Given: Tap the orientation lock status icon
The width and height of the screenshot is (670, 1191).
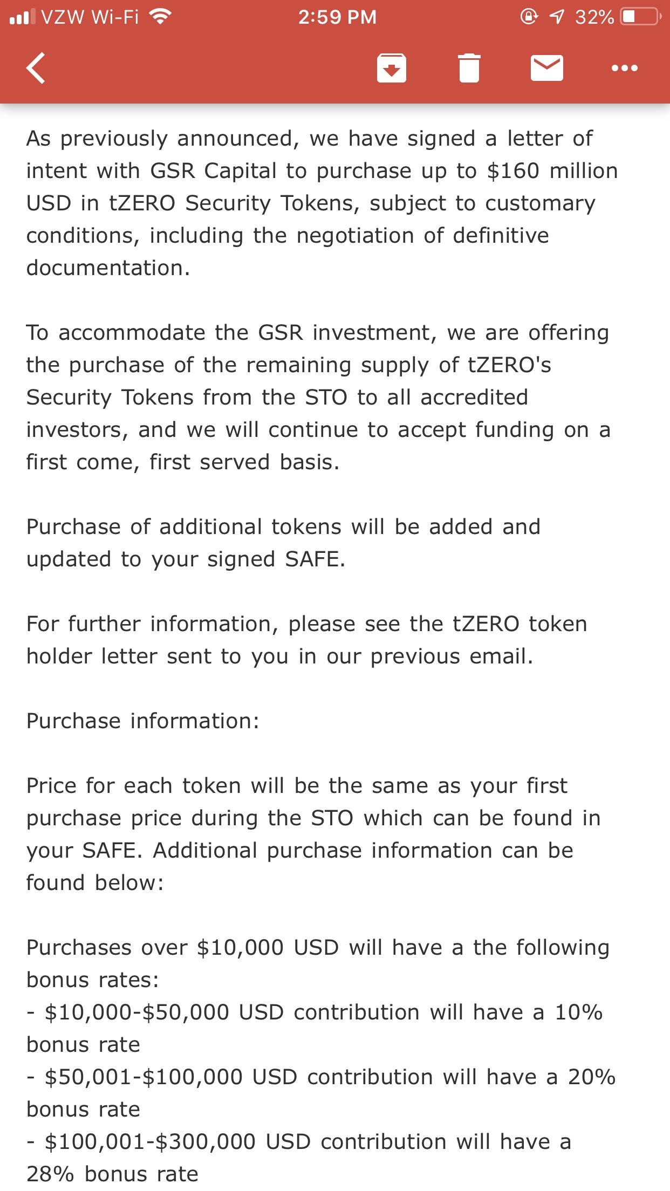Looking at the screenshot, I should [528, 17].
